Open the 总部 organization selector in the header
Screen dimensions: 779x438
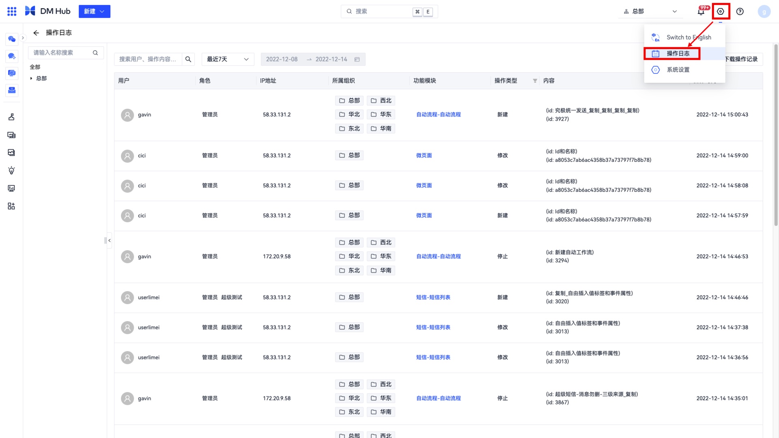pyautogui.click(x=651, y=11)
